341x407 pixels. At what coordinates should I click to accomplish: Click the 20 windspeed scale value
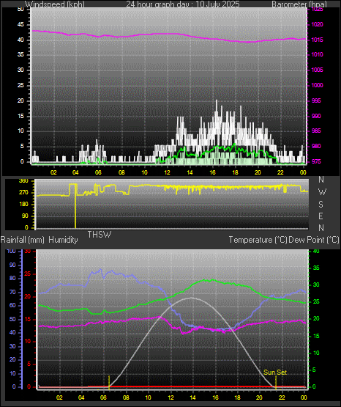click(x=20, y=100)
